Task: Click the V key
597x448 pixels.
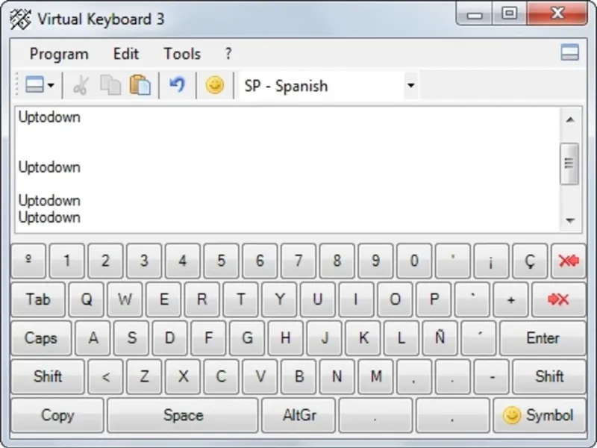Action: click(260, 376)
